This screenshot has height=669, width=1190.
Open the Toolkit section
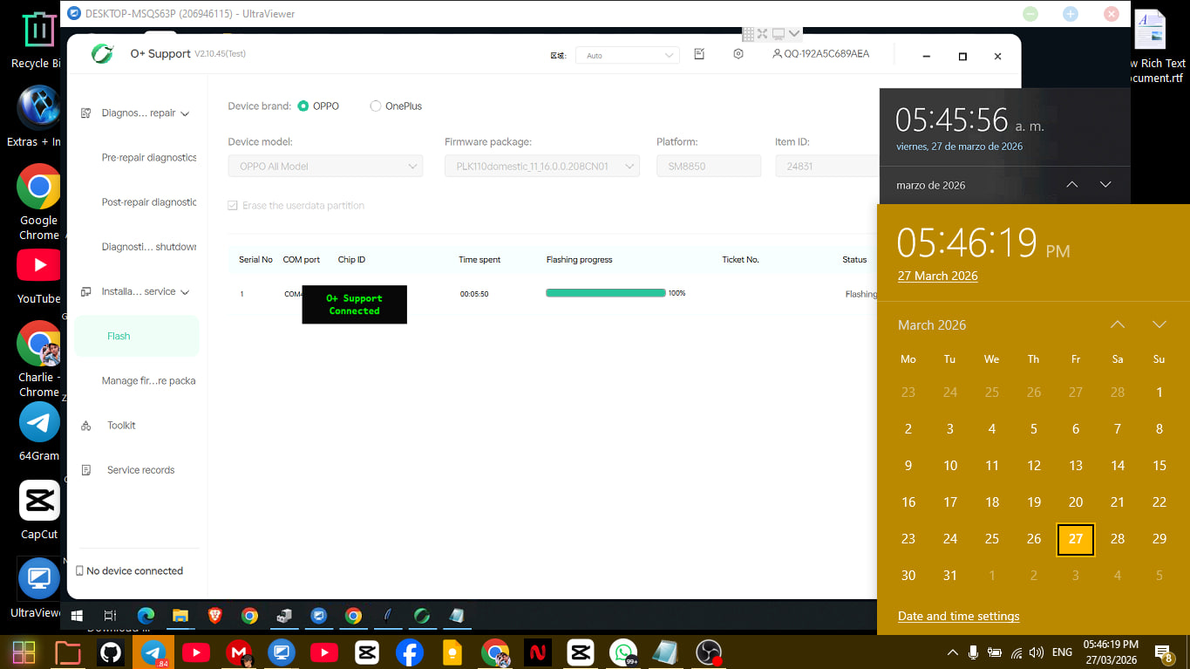point(121,426)
